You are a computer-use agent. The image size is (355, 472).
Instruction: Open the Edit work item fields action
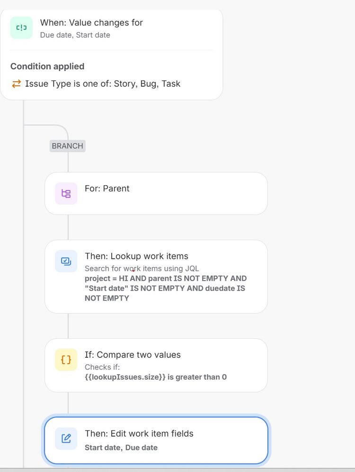pos(156,438)
